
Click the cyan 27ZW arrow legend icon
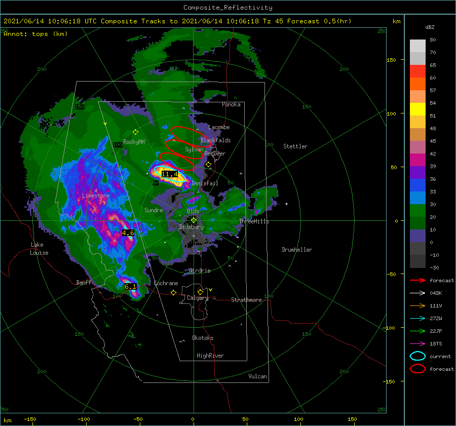[x=417, y=319]
